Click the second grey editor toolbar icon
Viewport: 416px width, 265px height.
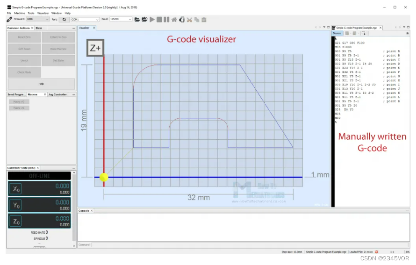[x=354, y=33]
